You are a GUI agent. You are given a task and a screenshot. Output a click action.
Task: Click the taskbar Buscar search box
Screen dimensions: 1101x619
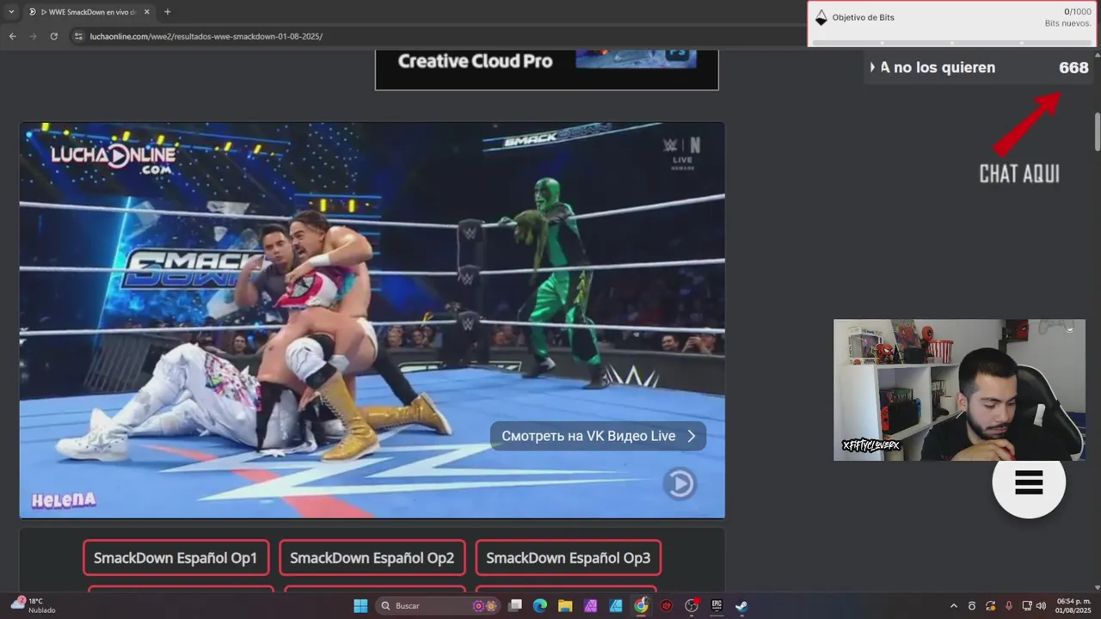pos(440,606)
